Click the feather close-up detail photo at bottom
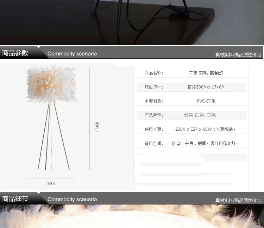The image size is (264, 228). click(132, 216)
